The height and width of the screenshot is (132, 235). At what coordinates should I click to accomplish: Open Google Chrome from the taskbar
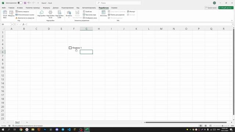coord(21,129)
